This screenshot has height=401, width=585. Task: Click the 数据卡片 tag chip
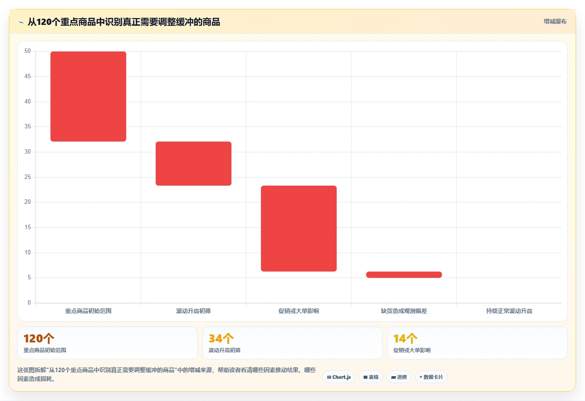coord(431,377)
